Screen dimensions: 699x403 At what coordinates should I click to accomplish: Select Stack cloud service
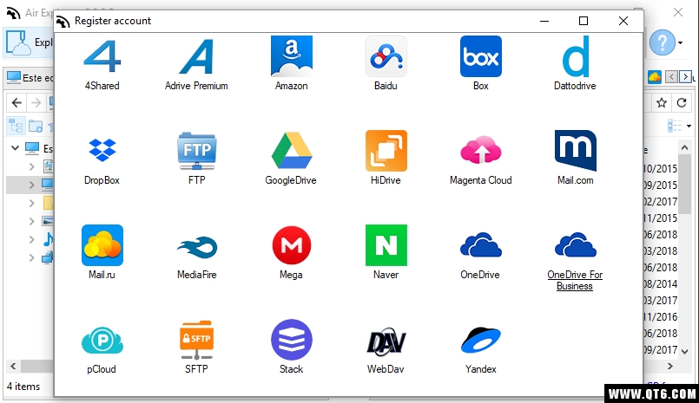(291, 348)
